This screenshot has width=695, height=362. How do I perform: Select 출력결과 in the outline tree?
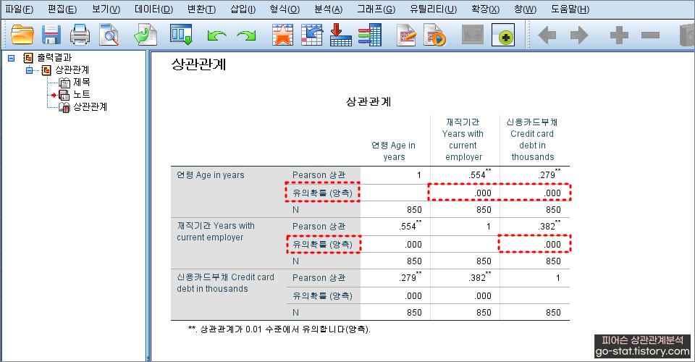[54, 58]
